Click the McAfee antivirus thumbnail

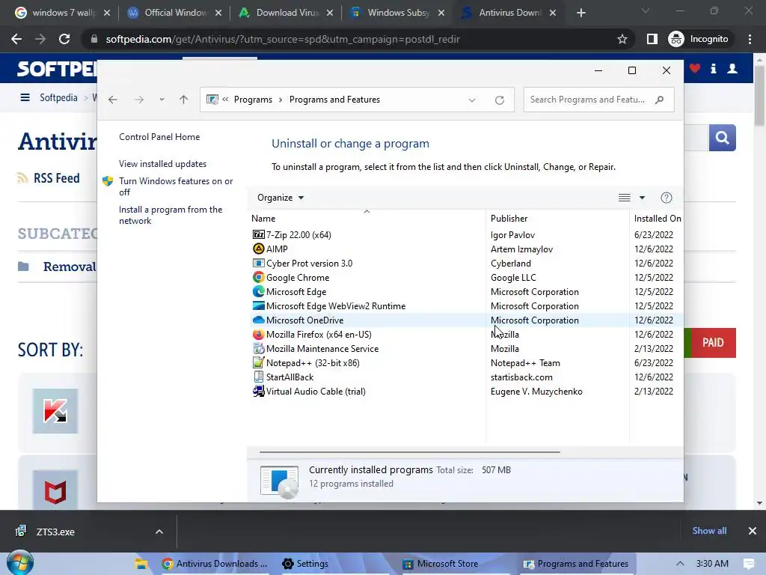point(55,490)
